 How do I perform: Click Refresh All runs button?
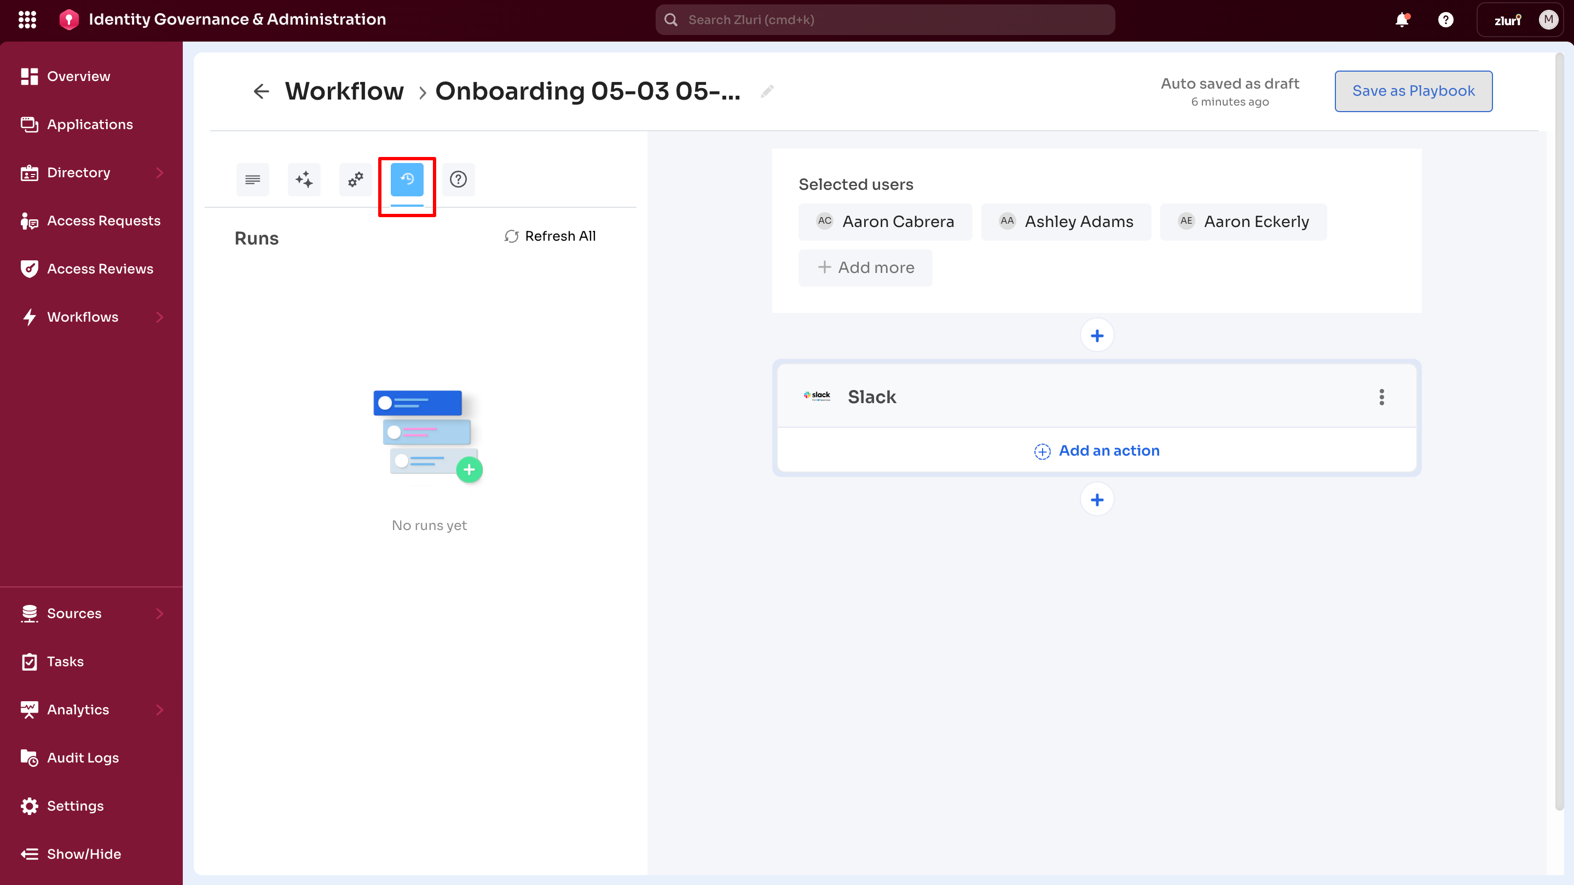[x=550, y=236]
